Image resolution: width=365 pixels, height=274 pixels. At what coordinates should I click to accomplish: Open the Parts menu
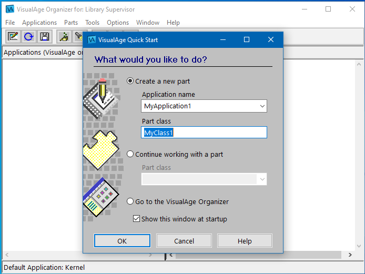point(71,23)
